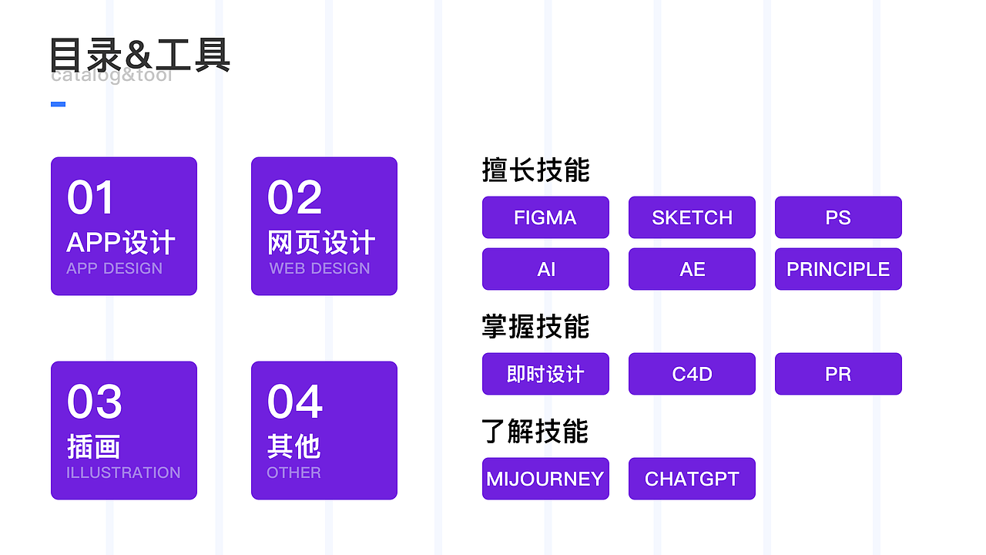Click the 目录&工具 slide title
The width and height of the screenshot is (986, 555).
pos(140,55)
